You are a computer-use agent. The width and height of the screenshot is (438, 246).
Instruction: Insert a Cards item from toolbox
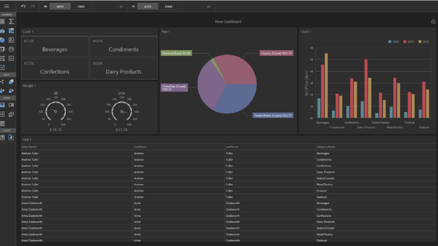pos(2,49)
